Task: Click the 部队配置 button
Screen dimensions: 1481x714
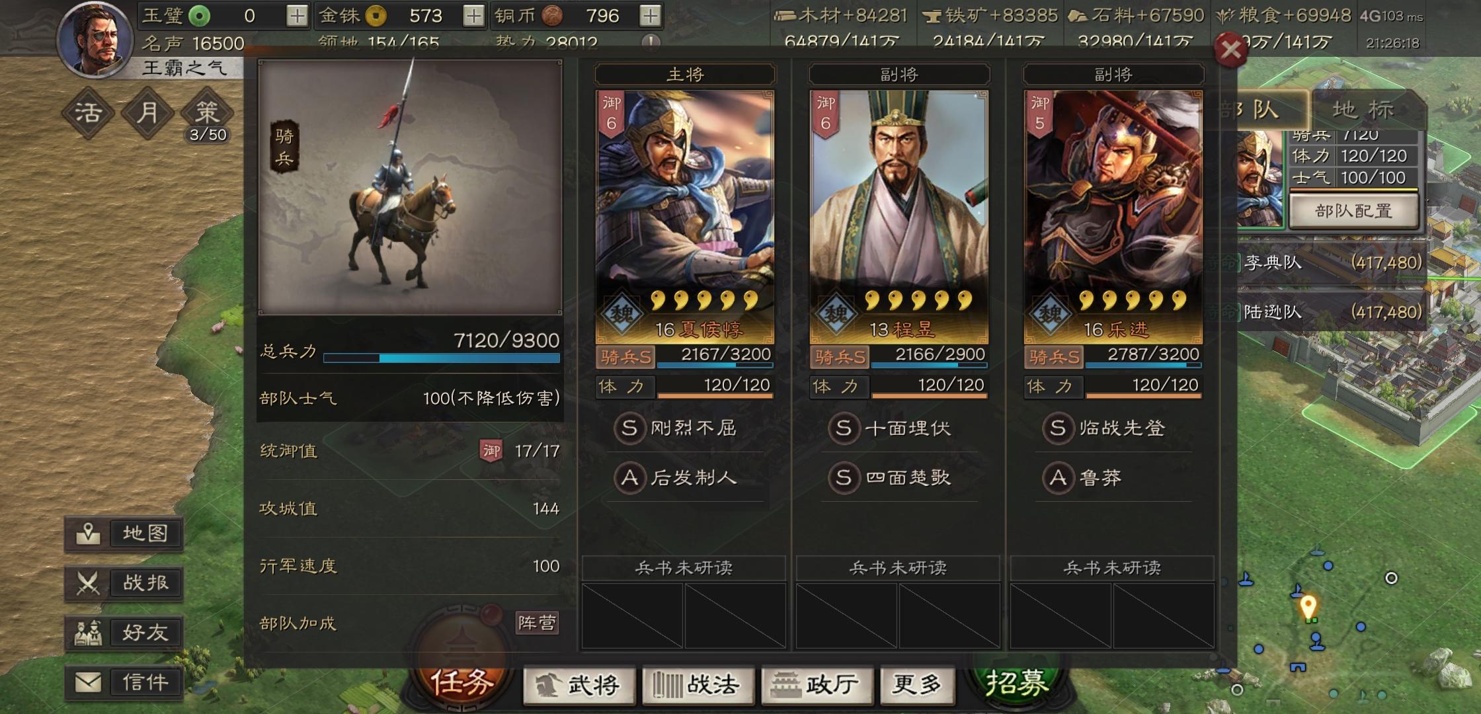Action: [1353, 211]
